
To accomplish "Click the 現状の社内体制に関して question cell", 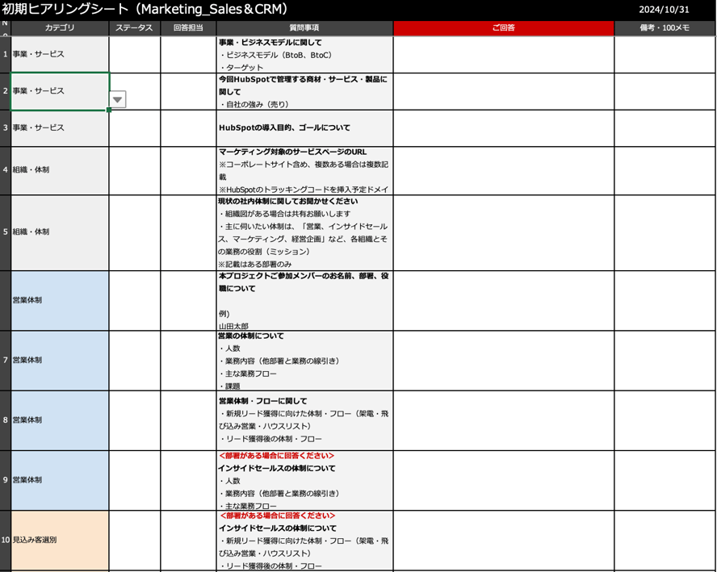I will click(304, 232).
